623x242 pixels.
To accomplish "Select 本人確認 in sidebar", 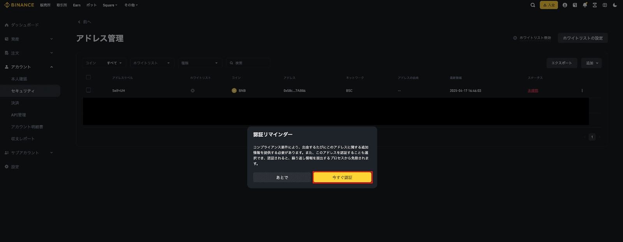I will click(x=19, y=79).
